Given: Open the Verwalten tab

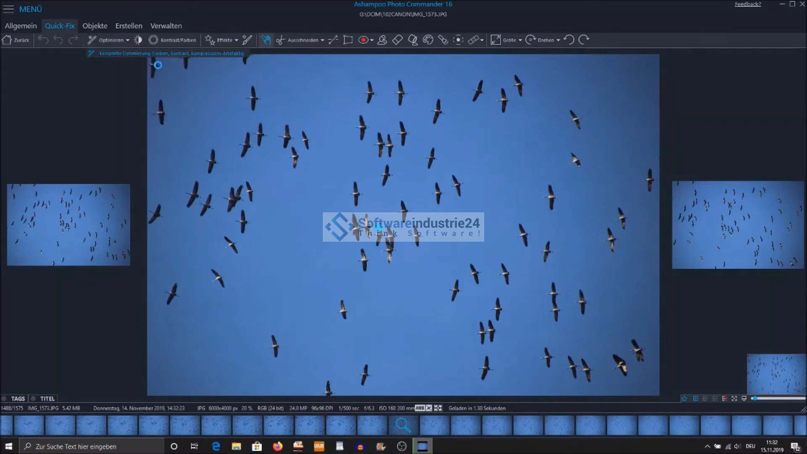Looking at the screenshot, I should 166,26.
